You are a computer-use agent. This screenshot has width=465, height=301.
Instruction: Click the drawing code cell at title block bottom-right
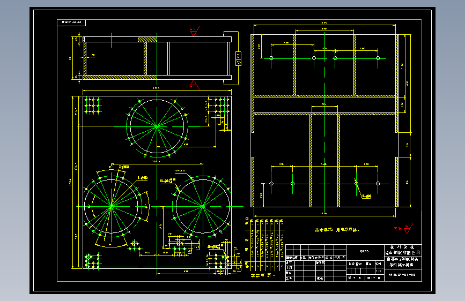[403, 275]
